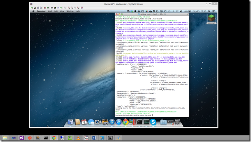Image resolution: width=251 pixels, height=142 pixels.
Task: Open iTunes in the Dock
Action: click(x=112, y=122)
